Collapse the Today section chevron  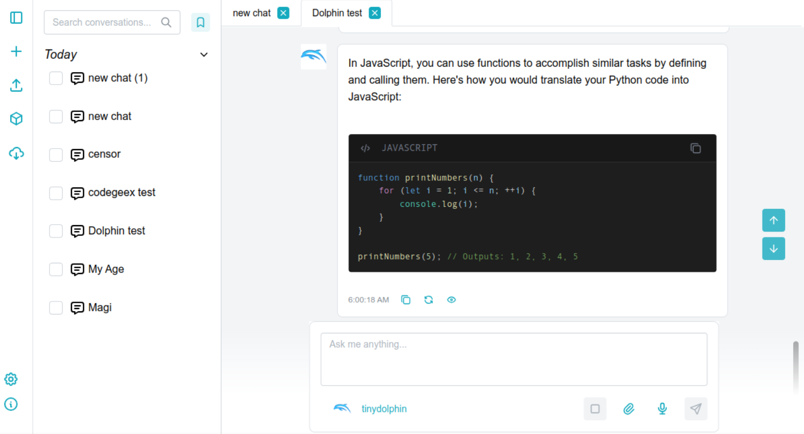(x=204, y=54)
